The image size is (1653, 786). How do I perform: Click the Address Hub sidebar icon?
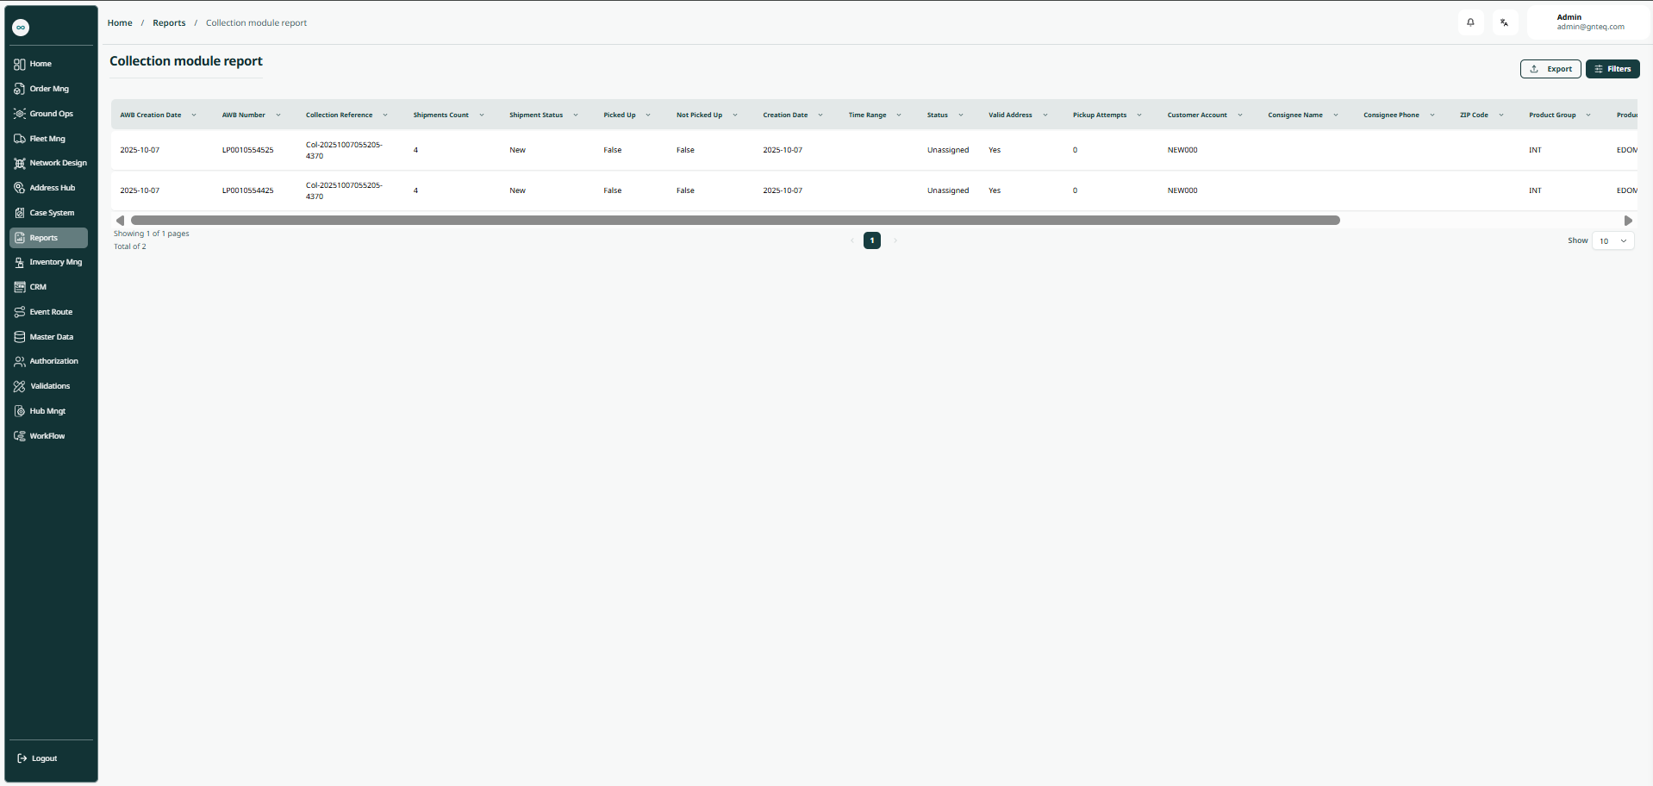20,188
